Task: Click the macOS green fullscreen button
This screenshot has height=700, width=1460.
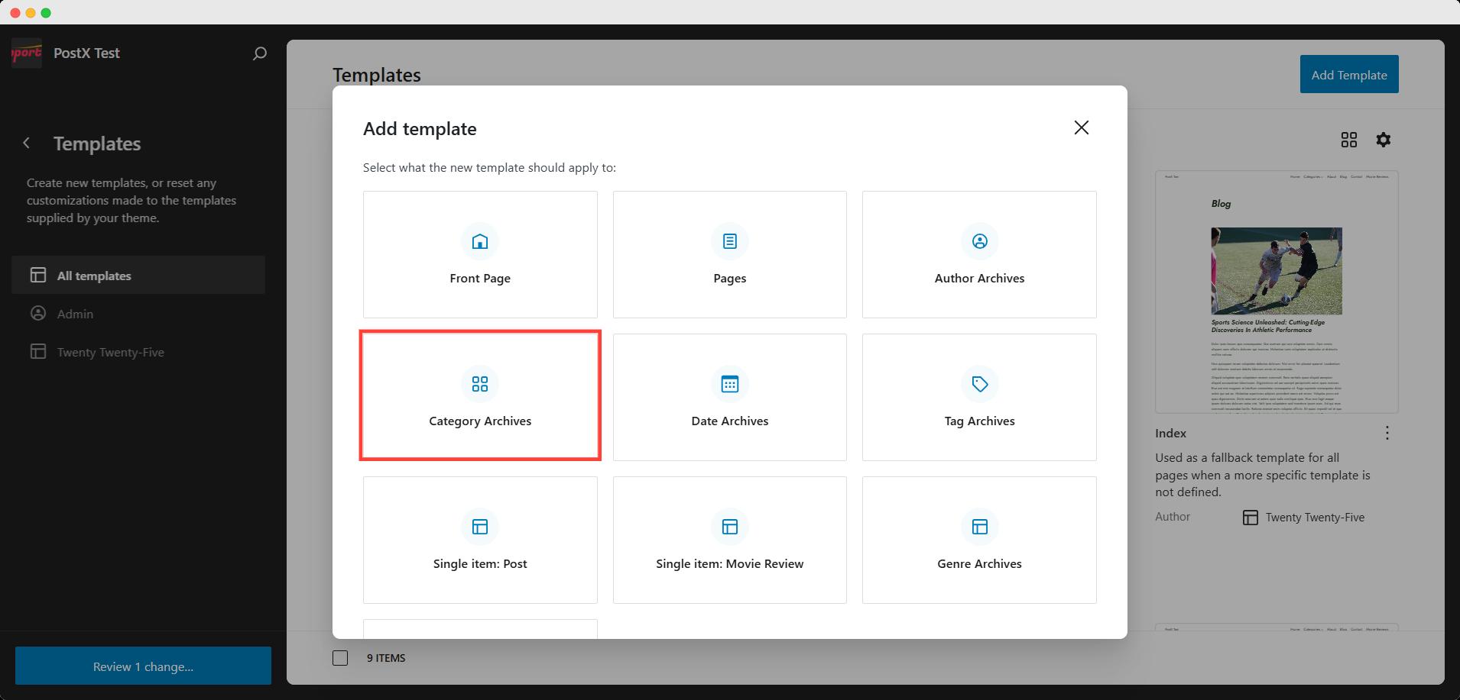Action: pos(46,13)
